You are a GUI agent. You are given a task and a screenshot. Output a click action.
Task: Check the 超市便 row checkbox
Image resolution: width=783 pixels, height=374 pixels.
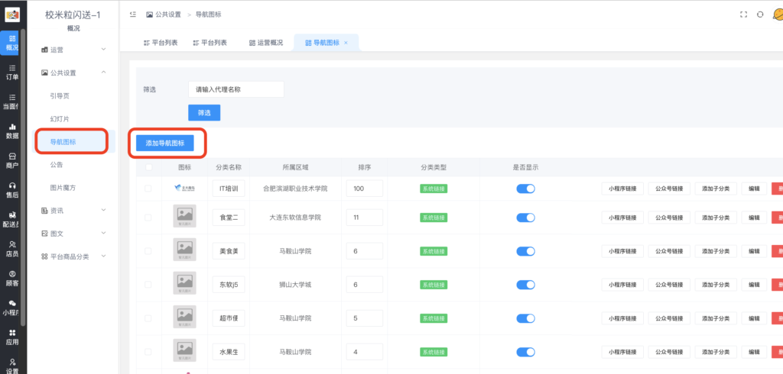coord(148,318)
